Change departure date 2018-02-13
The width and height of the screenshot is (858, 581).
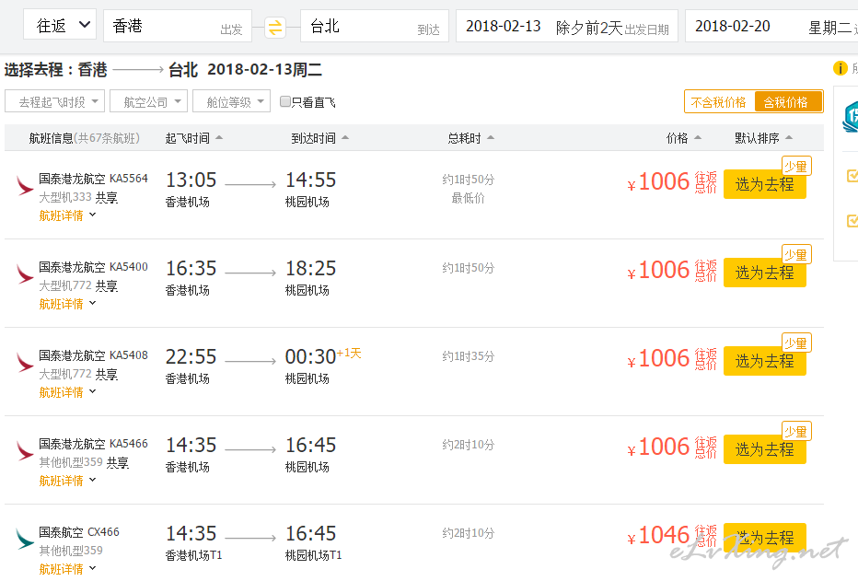click(x=567, y=26)
